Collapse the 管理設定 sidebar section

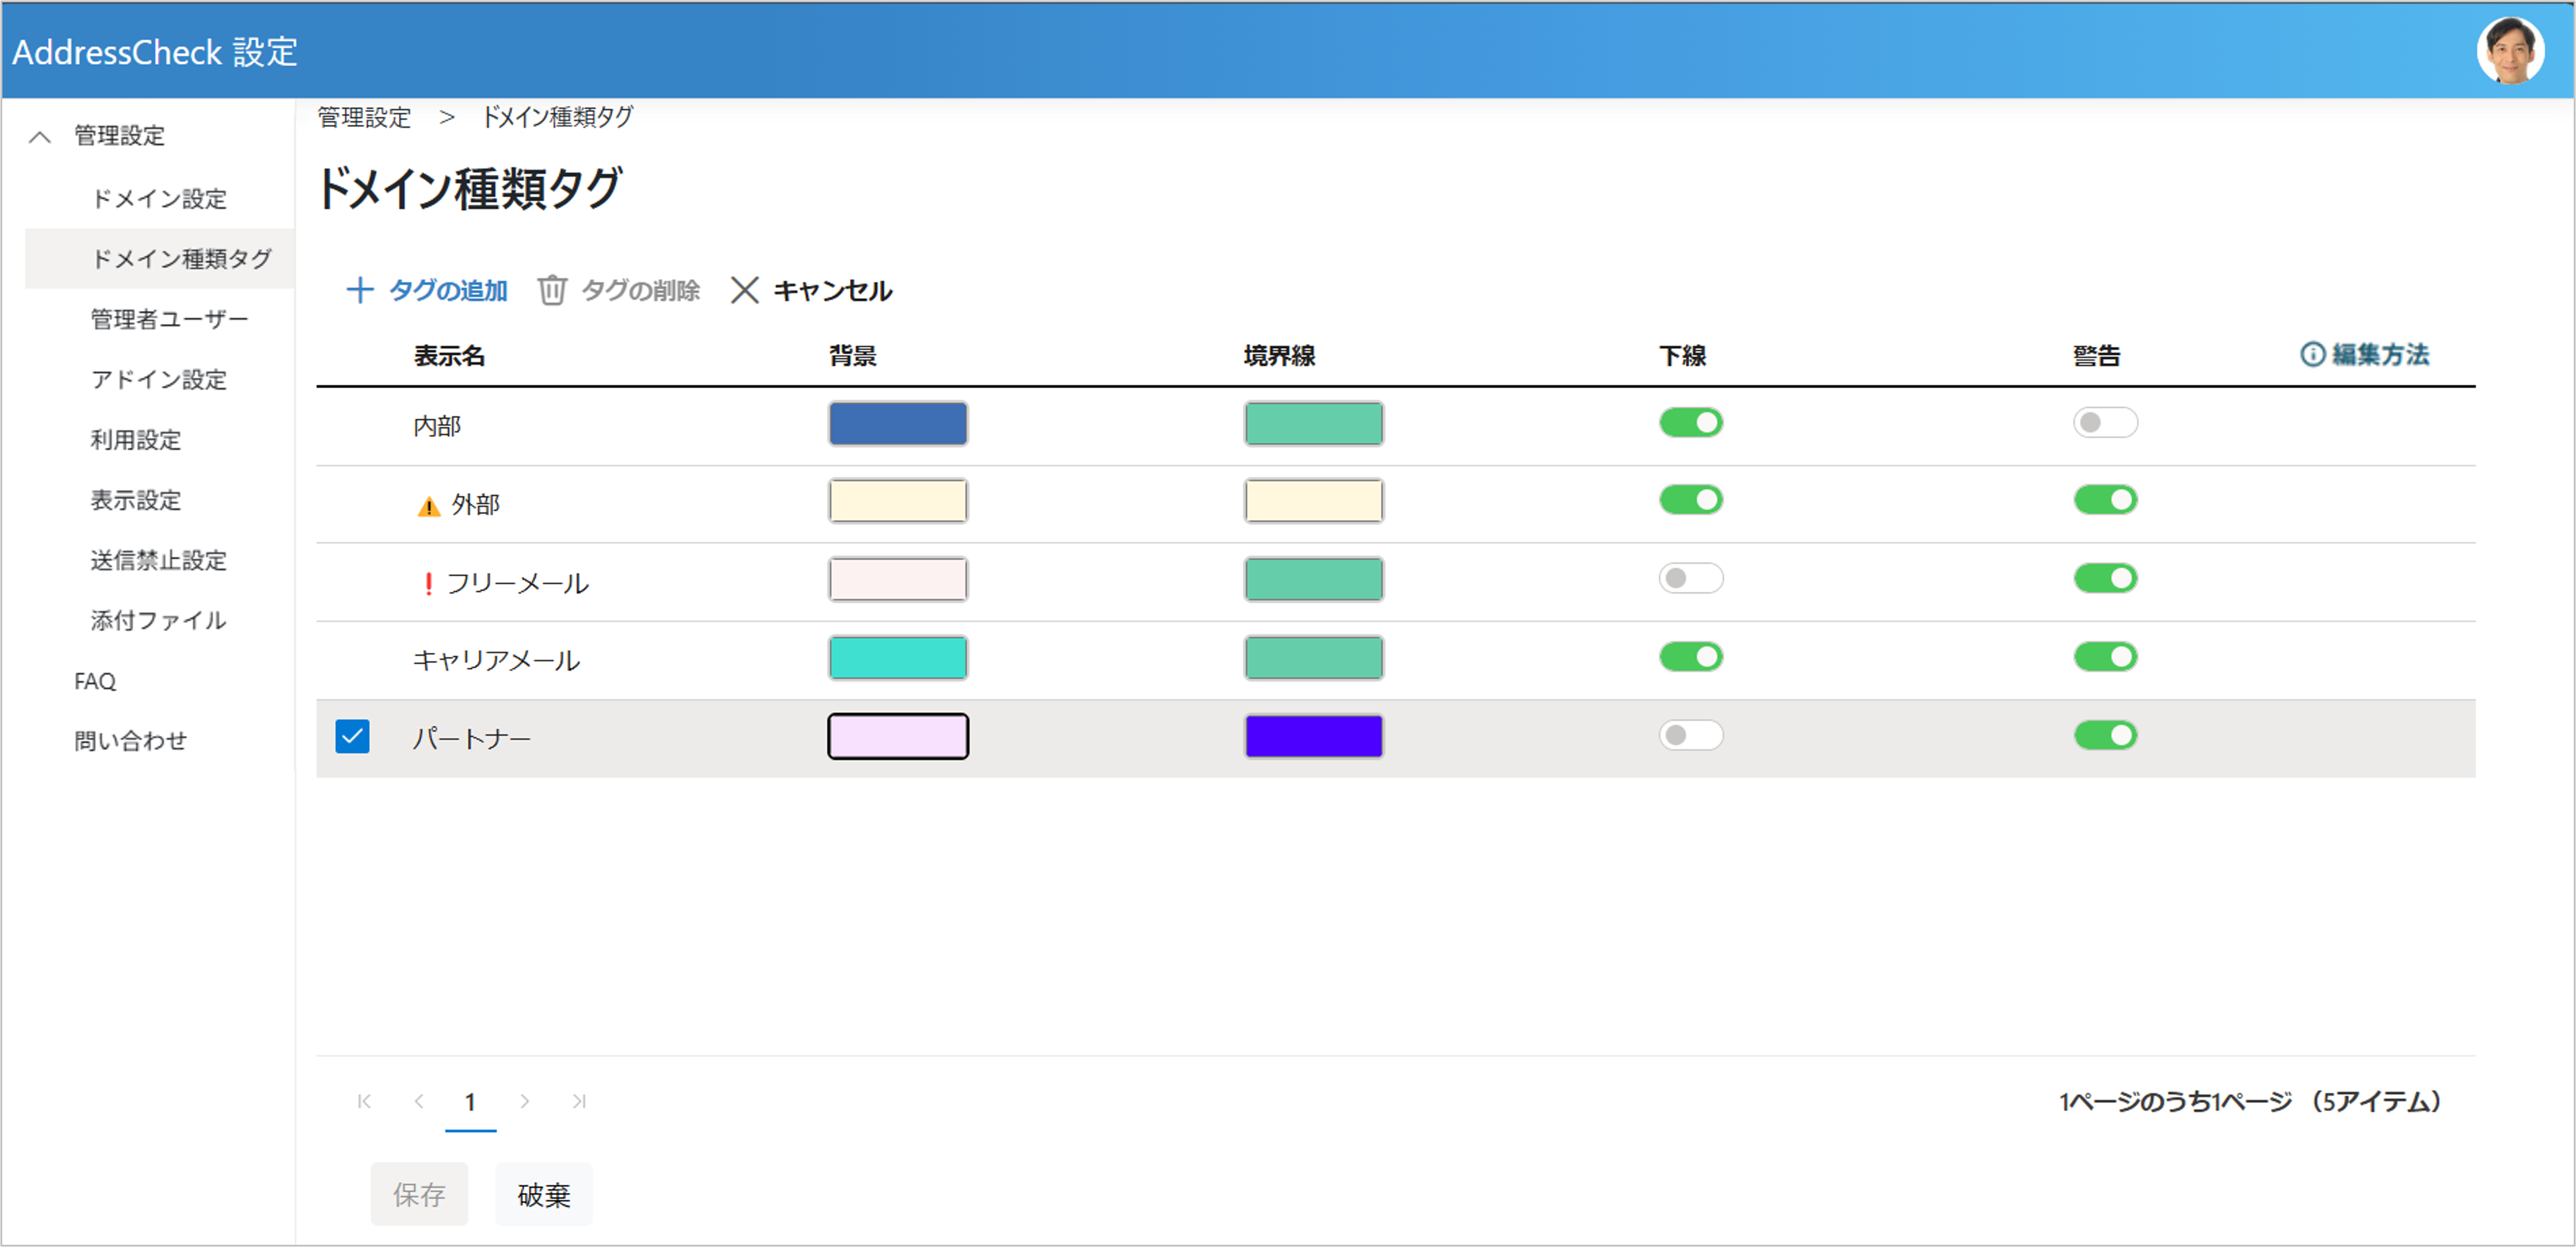(x=40, y=136)
